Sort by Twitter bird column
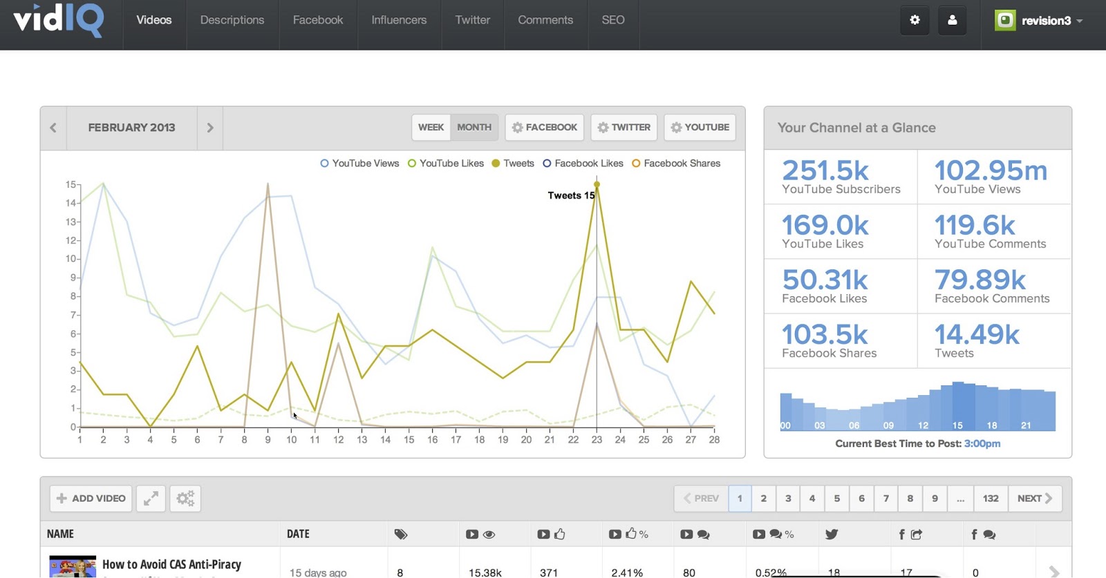Screen dimensions: 1106x578 [832, 534]
